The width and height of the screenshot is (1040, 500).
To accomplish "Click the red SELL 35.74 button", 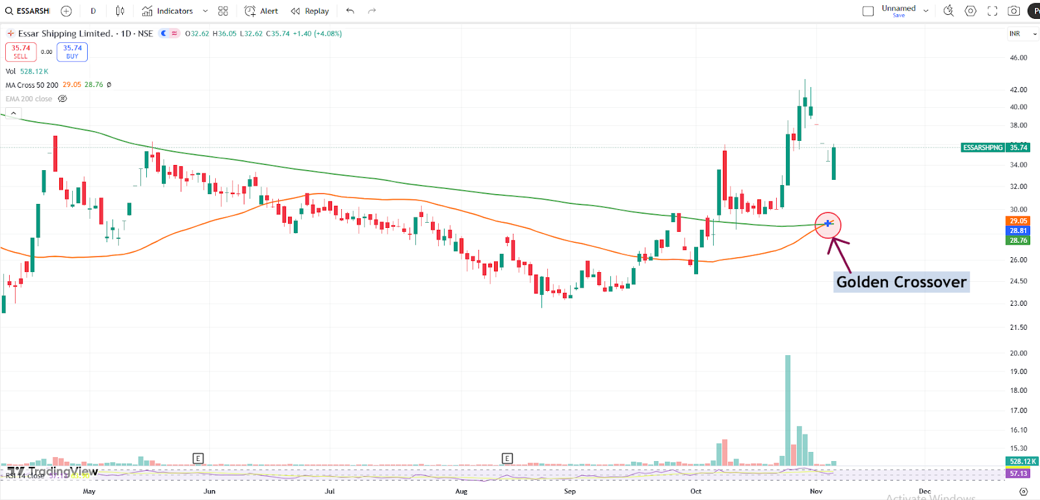I will click(x=21, y=52).
